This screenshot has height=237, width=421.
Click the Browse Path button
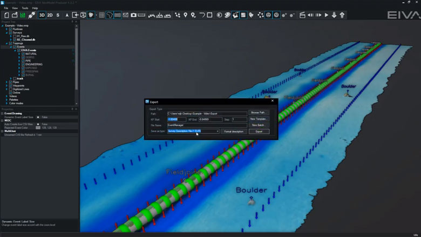[x=259, y=112]
